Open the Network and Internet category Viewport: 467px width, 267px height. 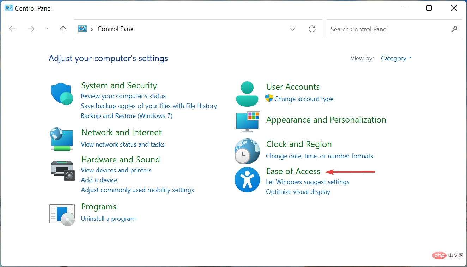[x=121, y=132]
